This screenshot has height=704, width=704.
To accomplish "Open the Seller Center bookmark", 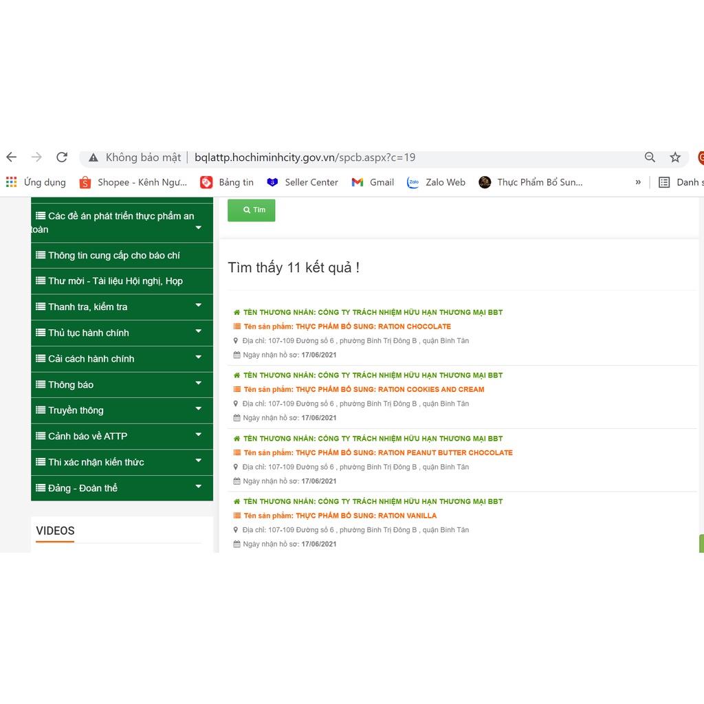I will [302, 182].
